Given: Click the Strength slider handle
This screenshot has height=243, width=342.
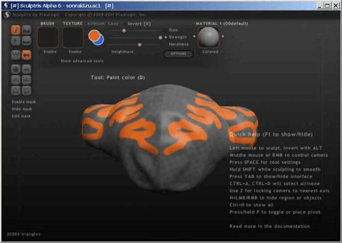Looking at the screenshot, I should tap(160, 38).
